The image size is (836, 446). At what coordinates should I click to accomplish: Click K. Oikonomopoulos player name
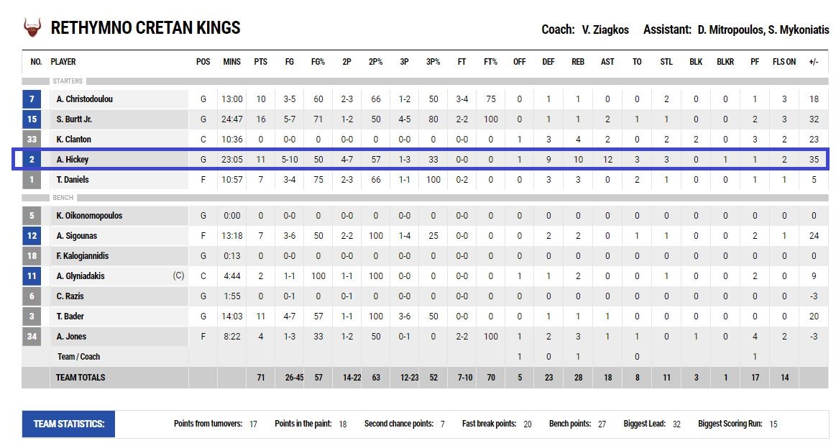click(90, 216)
